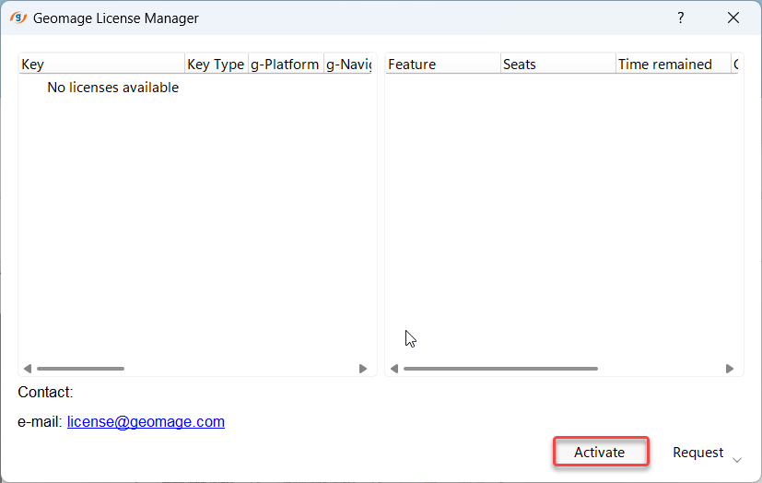The height and width of the screenshot is (483, 762).
Task: Sort by the Feature column header
Action: click(443, 65)
